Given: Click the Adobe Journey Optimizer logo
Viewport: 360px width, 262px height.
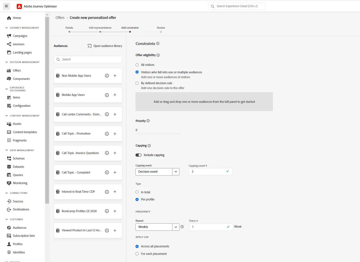Looking at the screenshot, I should [x=19, y=6].
